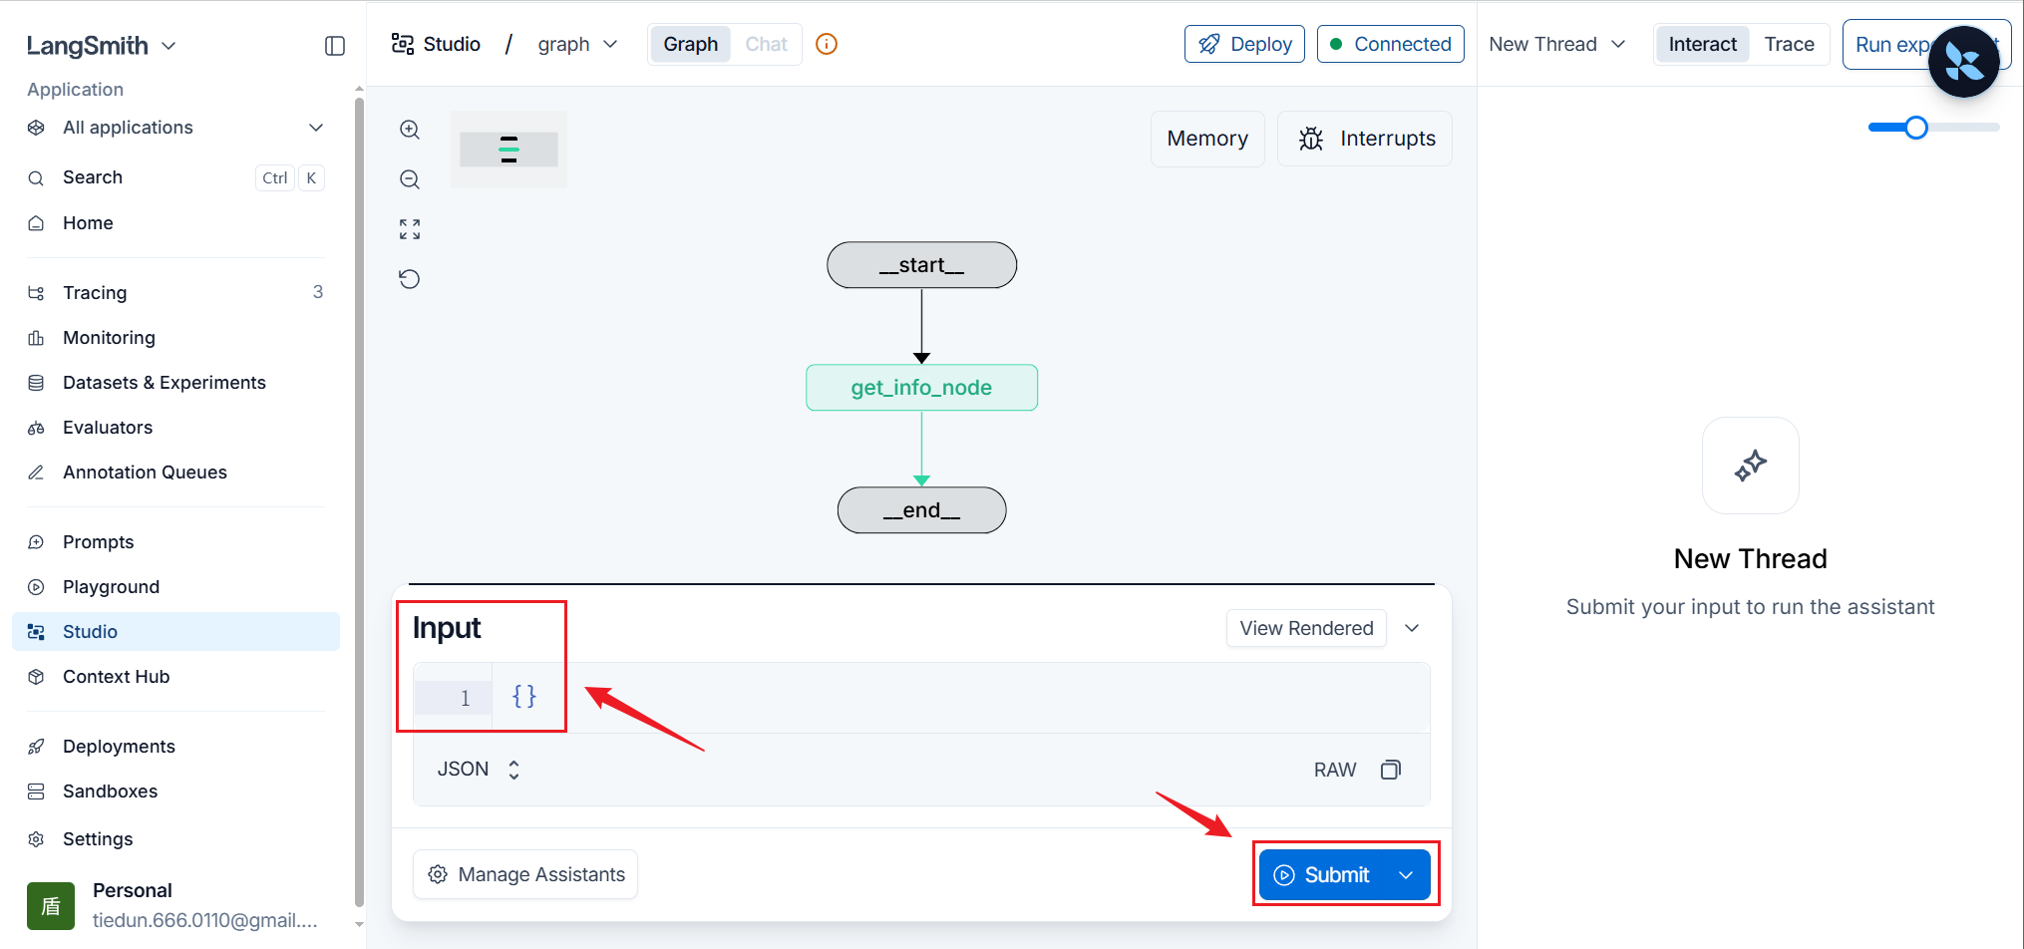Screen dimensions: 2024x949
Task: Reset graph layout icon
Action: tap(410, 279)
